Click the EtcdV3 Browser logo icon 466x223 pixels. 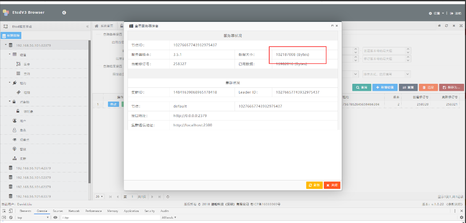pos(6,12)
